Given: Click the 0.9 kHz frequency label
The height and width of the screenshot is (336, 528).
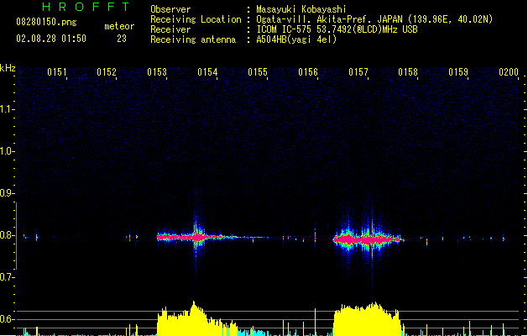Looking at the screenshot, I should (x=7, y=193).
